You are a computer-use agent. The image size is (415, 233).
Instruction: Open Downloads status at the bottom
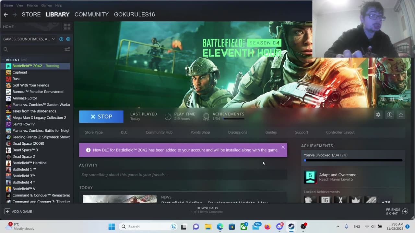207,210
